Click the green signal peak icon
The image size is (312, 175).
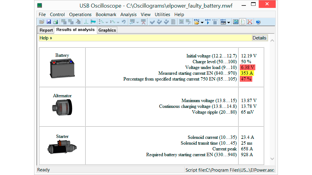point(86,22)
